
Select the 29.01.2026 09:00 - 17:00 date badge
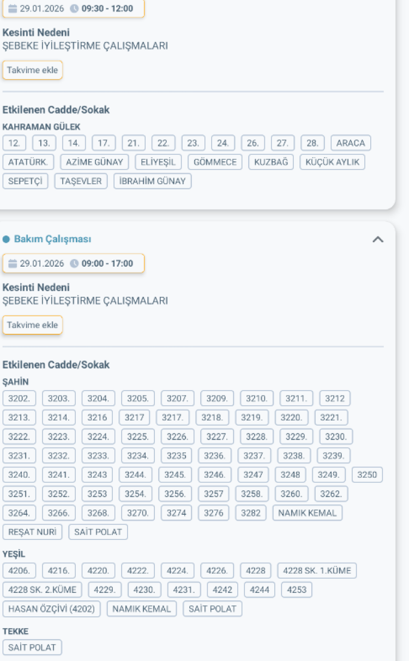tap(74, 263)
